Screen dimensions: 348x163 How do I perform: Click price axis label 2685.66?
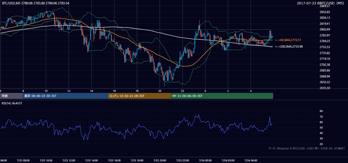click(x=325, y=70)
